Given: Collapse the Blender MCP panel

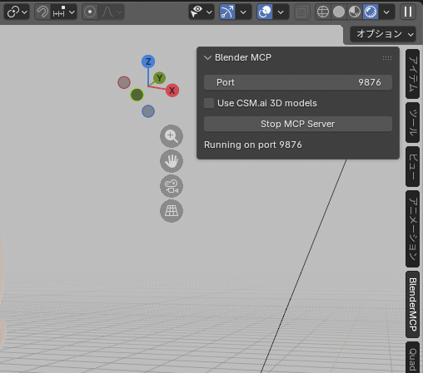Looking at the screenshot, I should [207, 57].
